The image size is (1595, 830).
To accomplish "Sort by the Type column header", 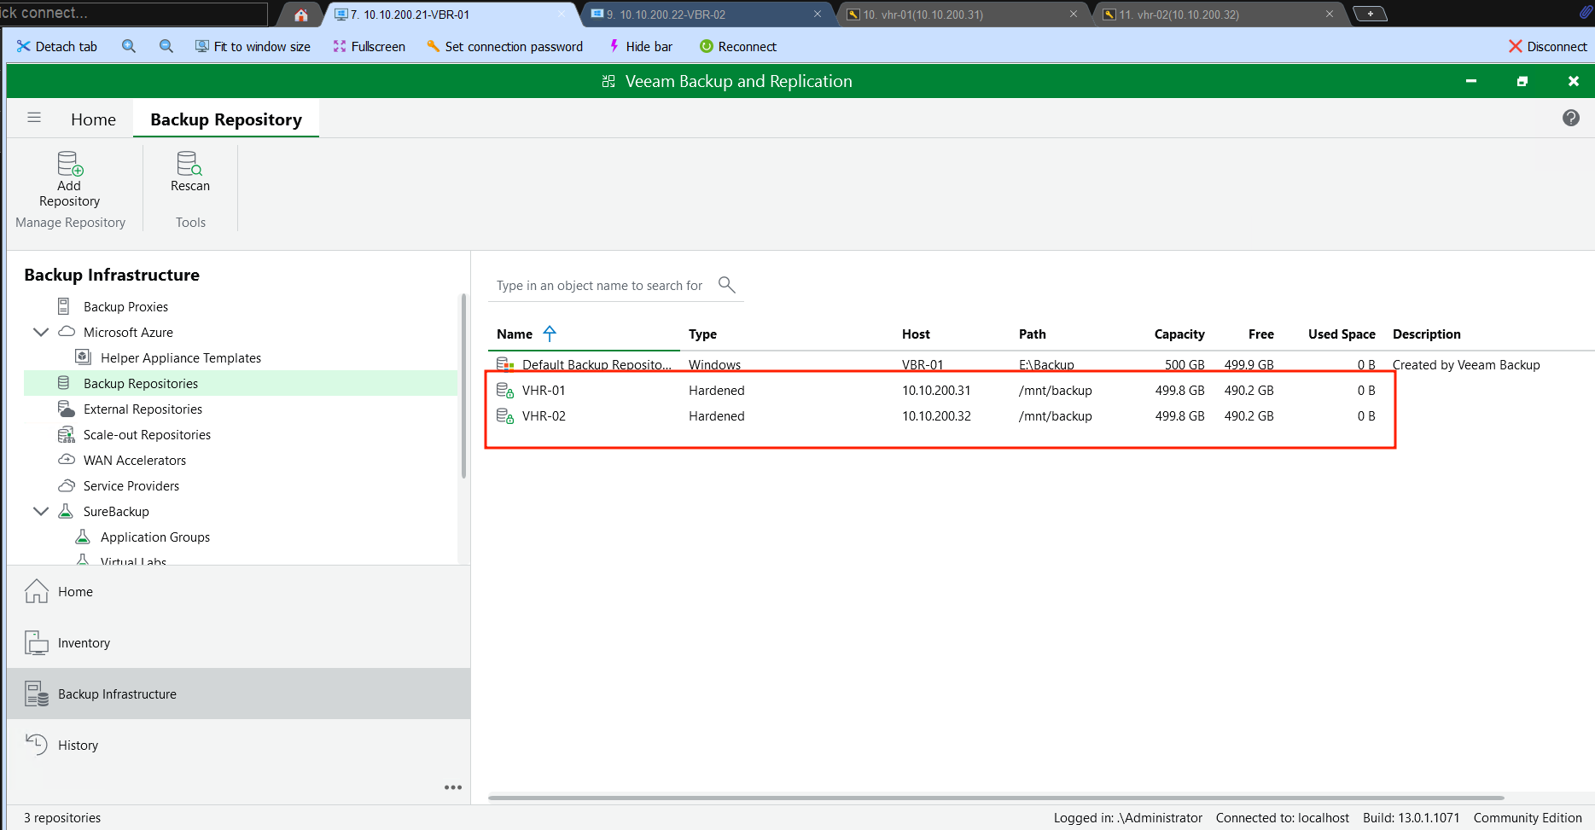I will [x=702, y=334].
